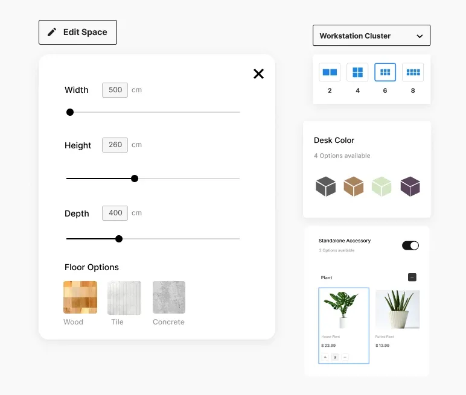
Task: Close the space settings panel
Action: tap(258, 74)
